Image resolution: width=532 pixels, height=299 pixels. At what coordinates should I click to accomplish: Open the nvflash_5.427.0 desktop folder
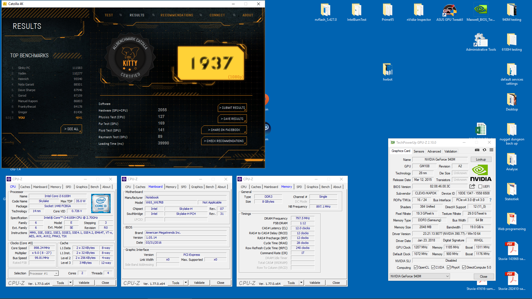[x=326, y=12]
